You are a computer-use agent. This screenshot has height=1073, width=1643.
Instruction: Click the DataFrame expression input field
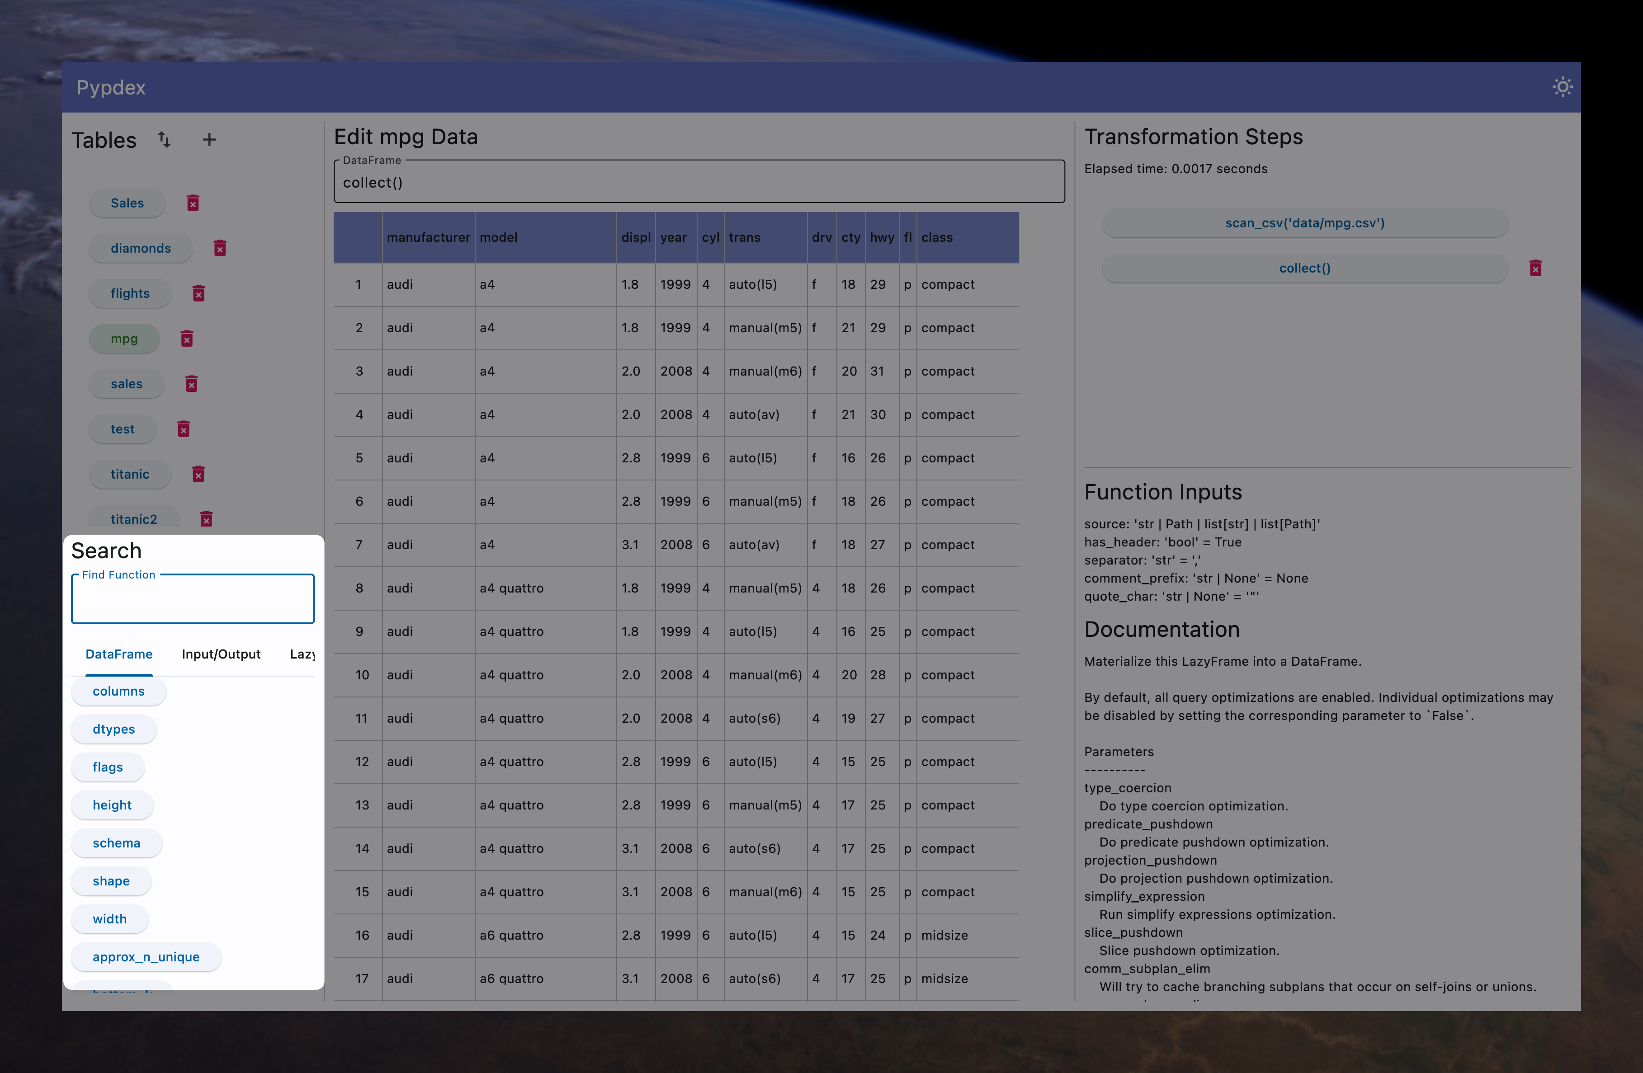coord(699,183)
